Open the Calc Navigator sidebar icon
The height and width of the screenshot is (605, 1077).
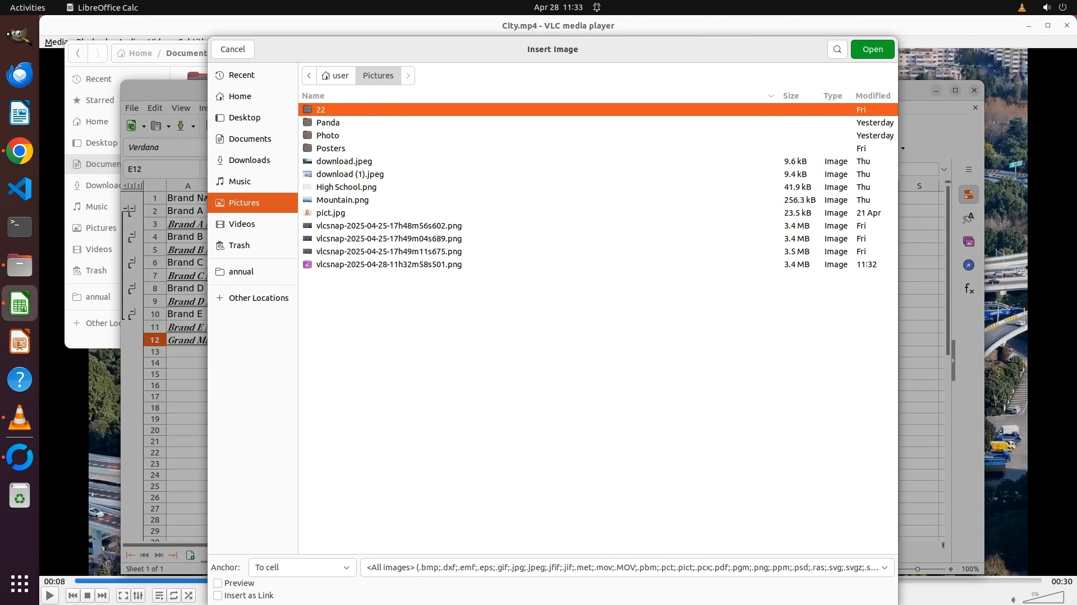969,265
